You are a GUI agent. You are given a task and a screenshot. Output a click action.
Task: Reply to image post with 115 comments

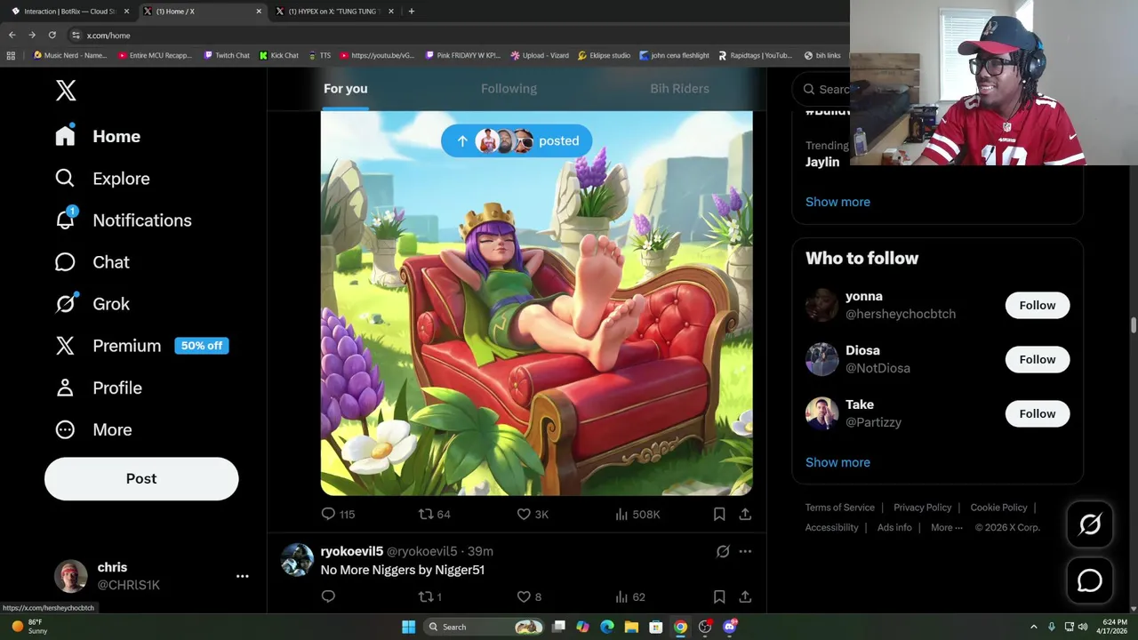click(337, 514)
